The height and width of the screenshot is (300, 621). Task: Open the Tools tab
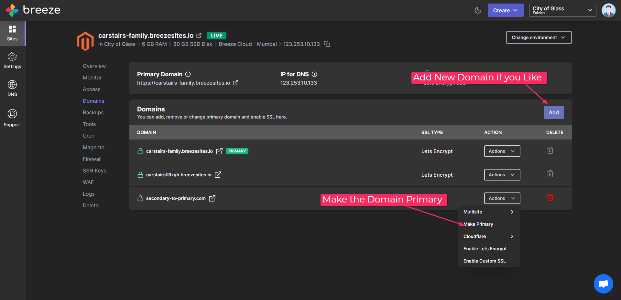pos(89,124)
